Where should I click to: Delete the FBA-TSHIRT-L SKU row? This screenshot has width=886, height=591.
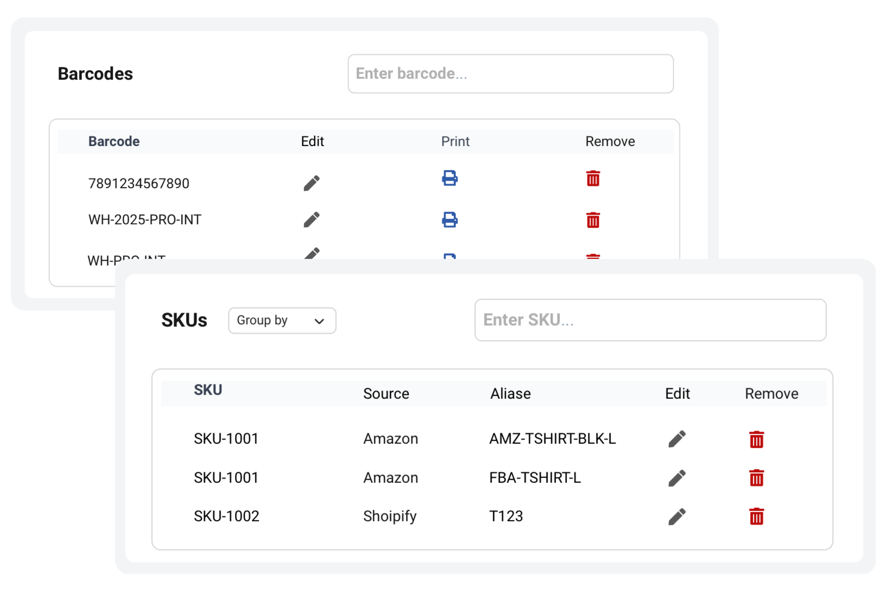pos(756,478)
